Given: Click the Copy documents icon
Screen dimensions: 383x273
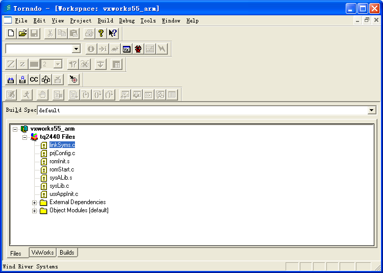Looking at the screenshot, I should click(62, 33).
